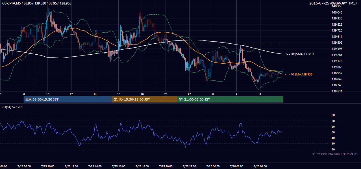This screenshot has height=169, width=361.
Task: Click the 7/25 14:00 time axis label
Action: pos(95,166)
